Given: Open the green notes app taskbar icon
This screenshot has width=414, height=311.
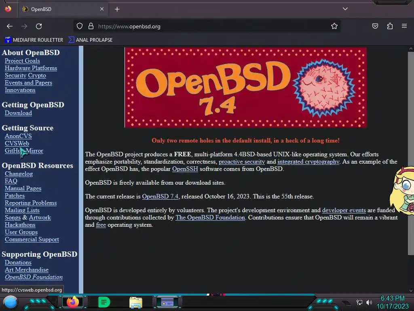Looking at the screenshot, I should (104, 302).
